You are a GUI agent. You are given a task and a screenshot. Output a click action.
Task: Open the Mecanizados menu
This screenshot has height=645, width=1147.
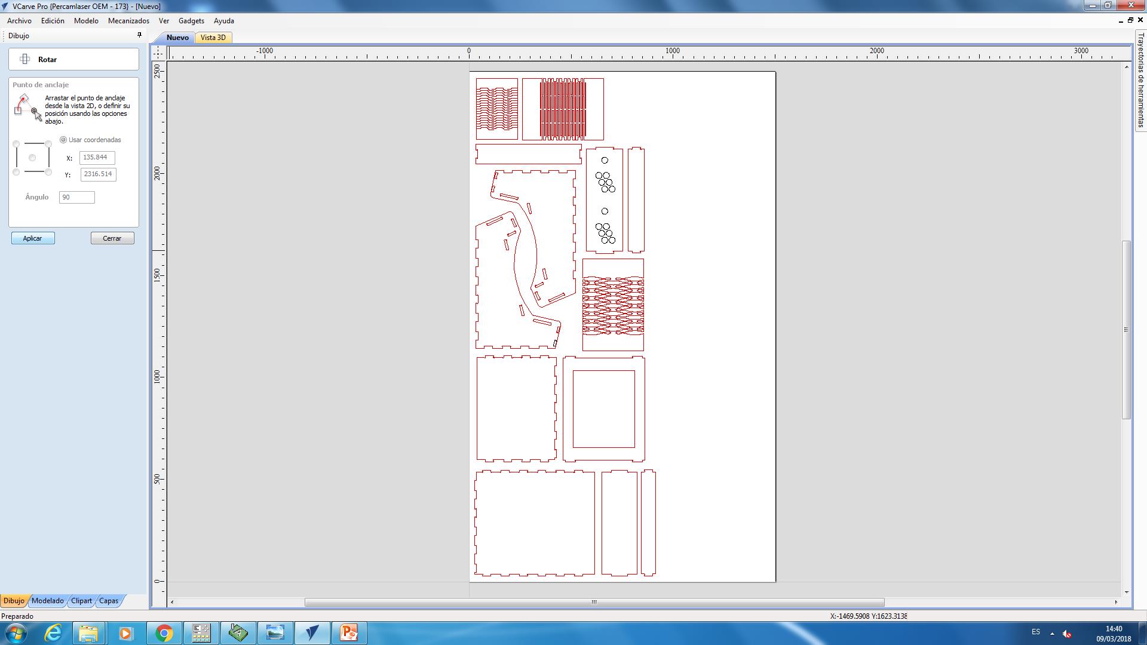coord(128,21)
